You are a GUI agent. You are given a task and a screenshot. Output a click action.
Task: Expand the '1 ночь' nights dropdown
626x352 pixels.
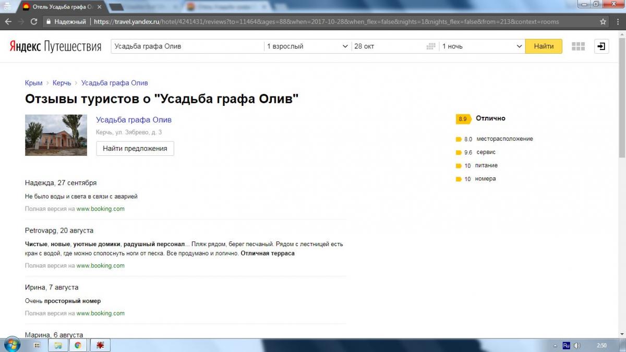pos(482,46)
